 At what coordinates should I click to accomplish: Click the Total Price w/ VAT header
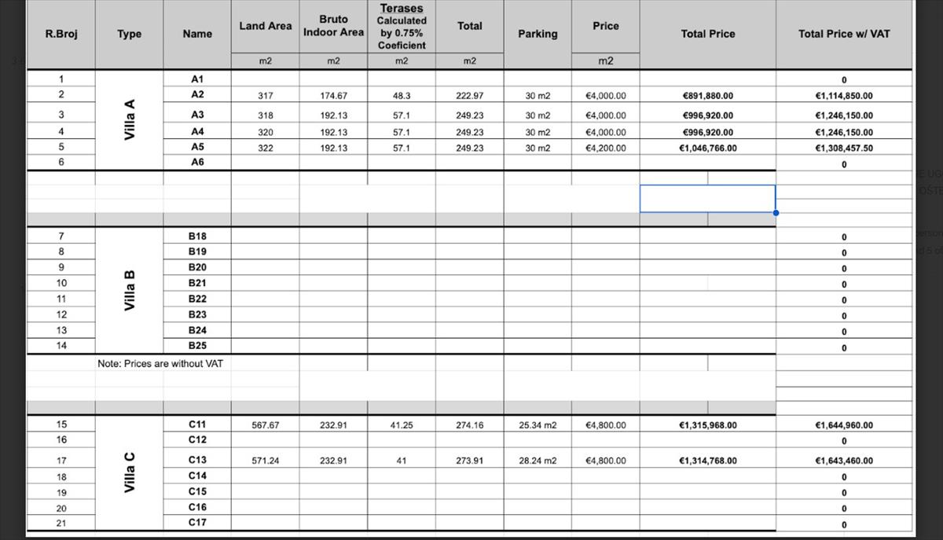coord(844,34)
